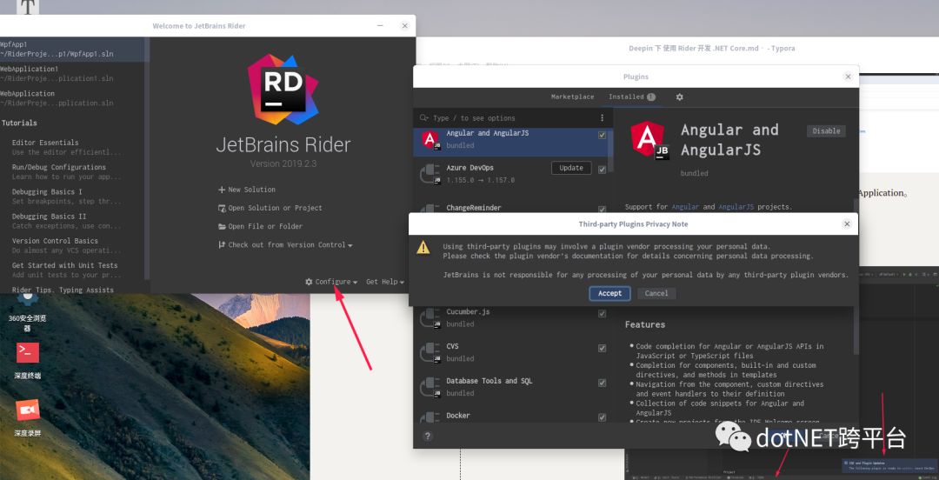Switch to the Installed plugins tab
The image size is (939, 480).
[632, 97]
